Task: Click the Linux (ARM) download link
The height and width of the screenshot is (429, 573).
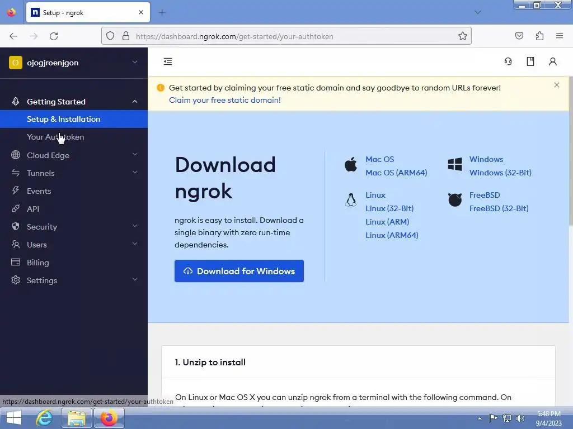Action: (x=387, y=222)
